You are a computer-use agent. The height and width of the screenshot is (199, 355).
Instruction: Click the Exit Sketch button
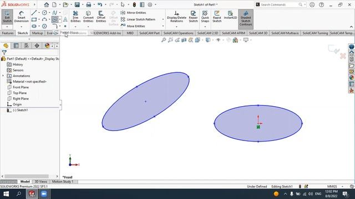pyautogui.click(x=7, y=17)
